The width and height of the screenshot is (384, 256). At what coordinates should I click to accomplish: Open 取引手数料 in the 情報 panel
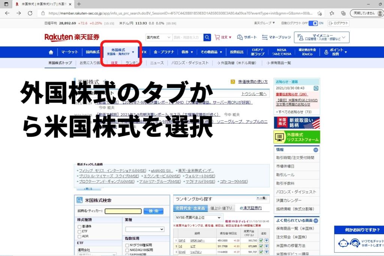pyautogui.click(x=285, y=184)
